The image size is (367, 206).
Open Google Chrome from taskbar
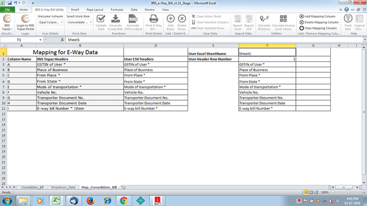[124, 201]
